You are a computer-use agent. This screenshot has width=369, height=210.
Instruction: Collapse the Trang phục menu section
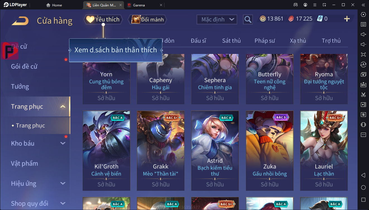(x=63, y=107)
